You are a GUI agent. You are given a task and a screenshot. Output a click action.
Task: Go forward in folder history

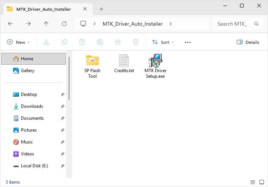tap(28, 24)
